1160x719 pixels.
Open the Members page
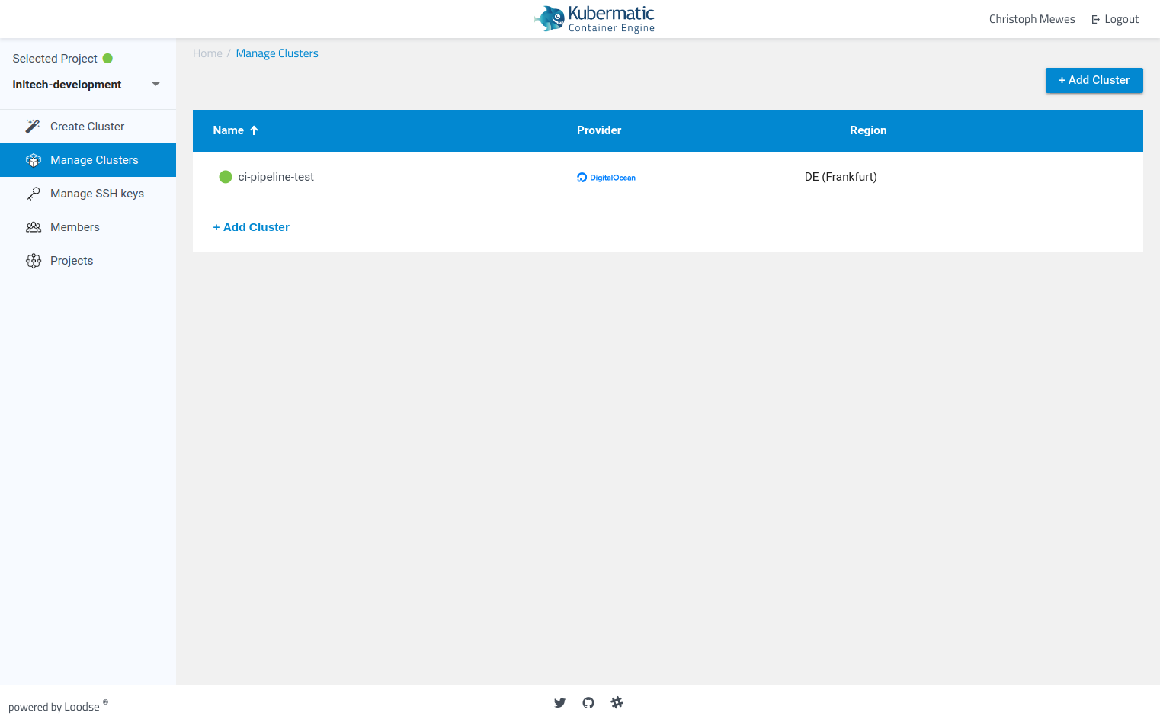click(88, 227)
